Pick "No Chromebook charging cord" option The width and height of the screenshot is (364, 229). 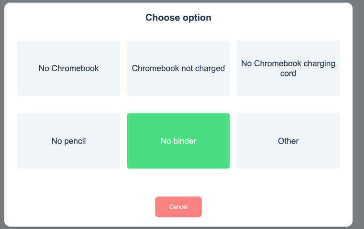click(288, 68)
